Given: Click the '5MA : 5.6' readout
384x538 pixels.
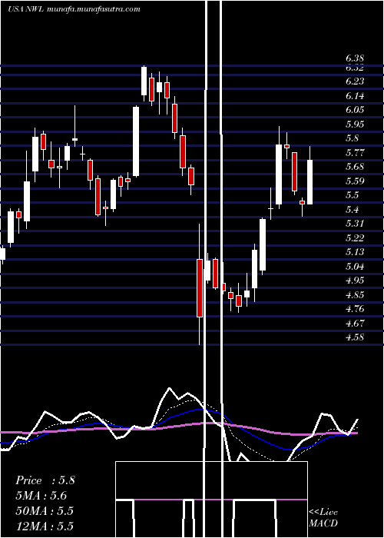Looking at the screenshot, I should (41, 496).
